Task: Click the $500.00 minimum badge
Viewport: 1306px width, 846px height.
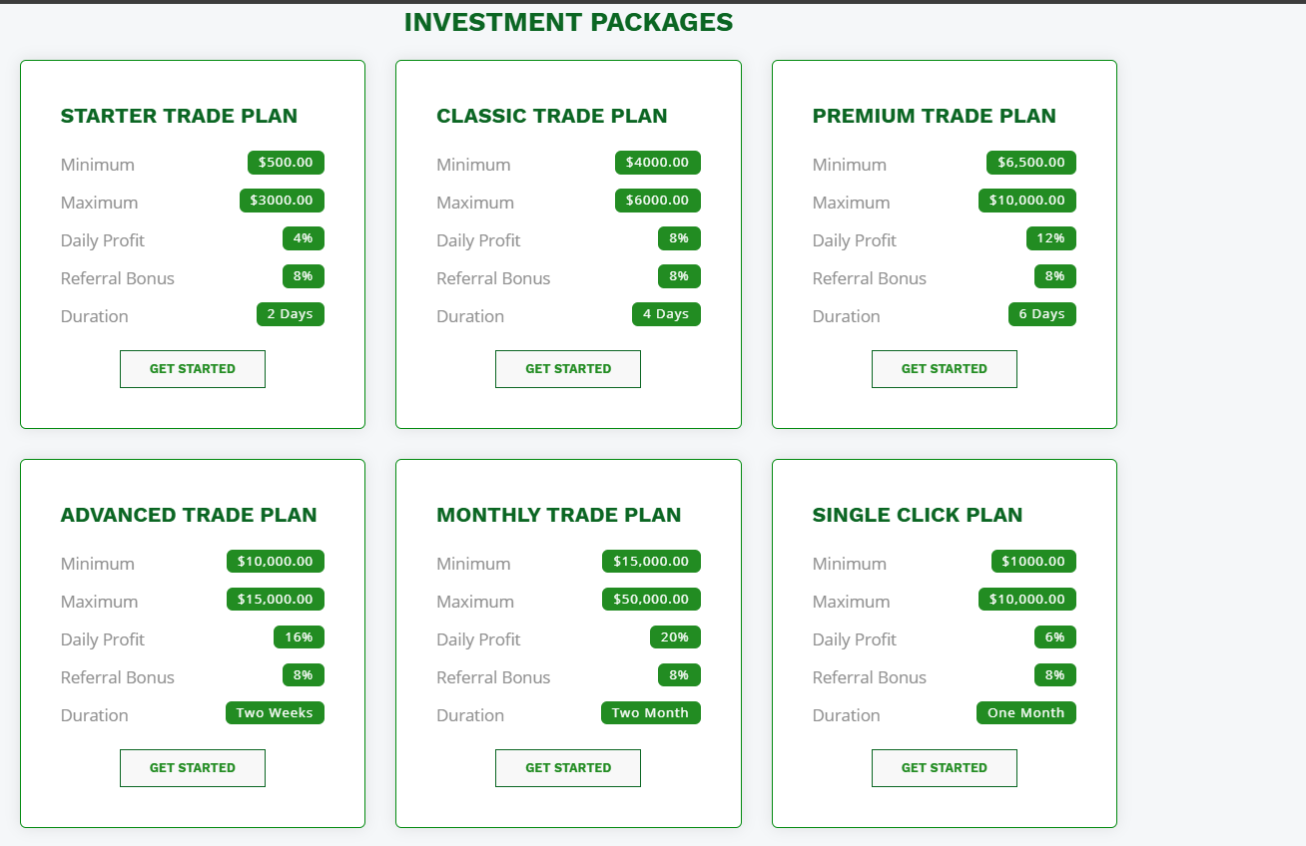Action: 286,163
